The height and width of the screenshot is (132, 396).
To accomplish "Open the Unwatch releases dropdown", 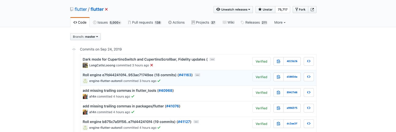I will [x=233, y=10].
